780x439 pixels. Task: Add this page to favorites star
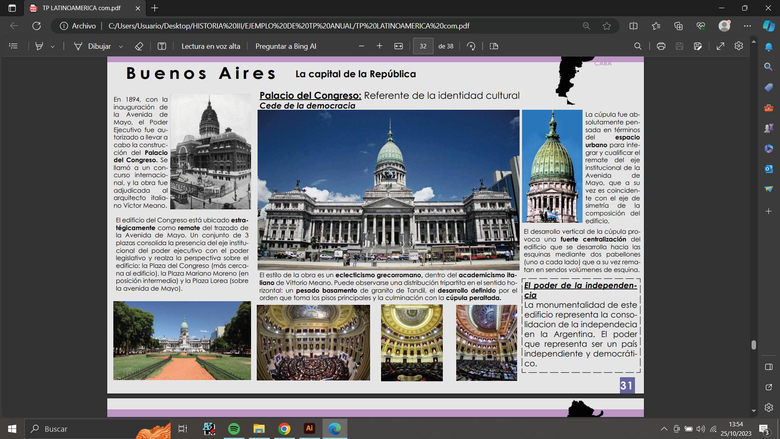point(607,26)
